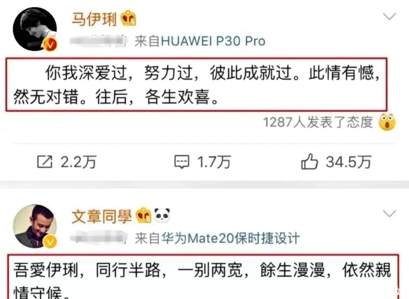View 1287人发表了态度 reactions
Screen dimensions: 409x299
(x=318, y=122)
